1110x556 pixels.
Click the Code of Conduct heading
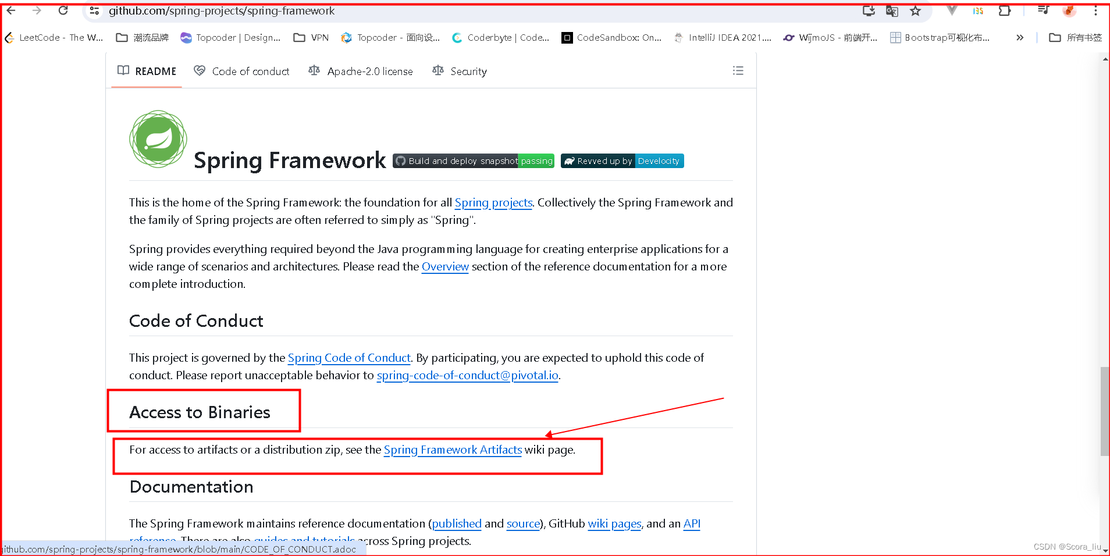(x=196, y=321)
